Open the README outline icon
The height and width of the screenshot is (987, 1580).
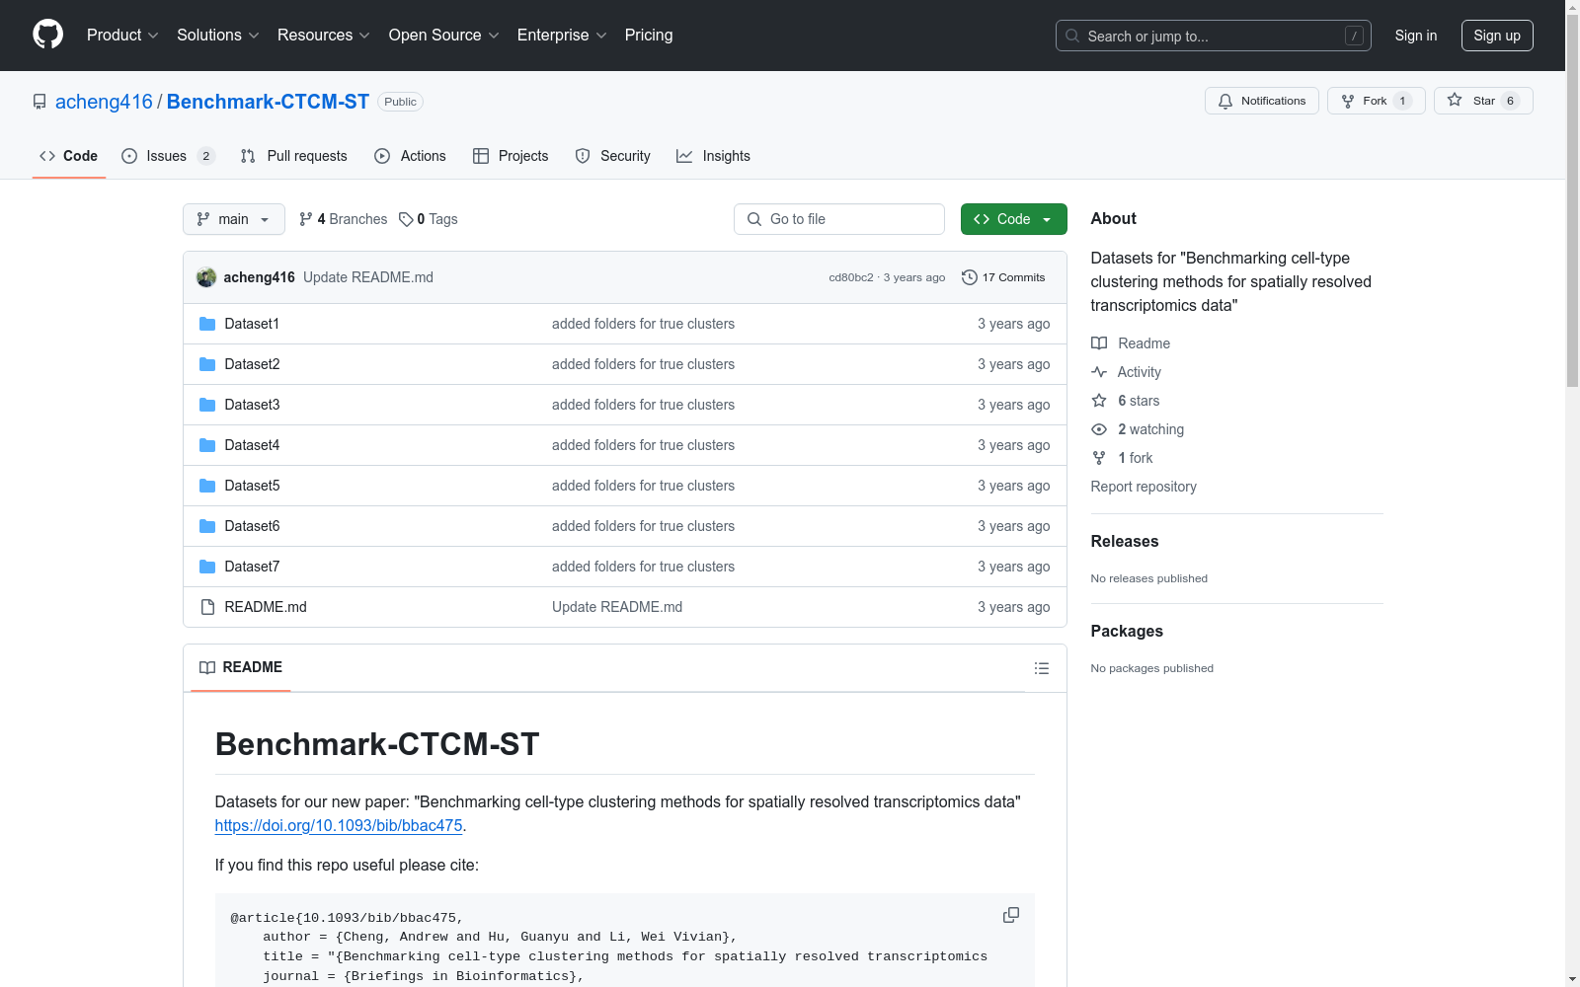click(x=1042, y=668)
